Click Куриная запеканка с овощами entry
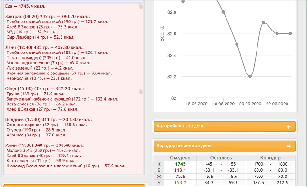Screen dimensions: 308x187 click(59, 73)
